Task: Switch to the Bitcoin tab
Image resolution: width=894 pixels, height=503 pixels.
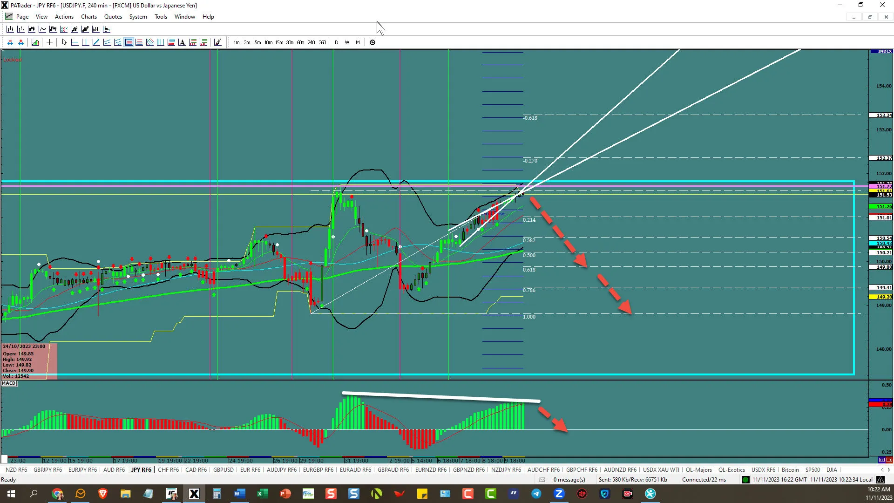Action: coord(790,470)
